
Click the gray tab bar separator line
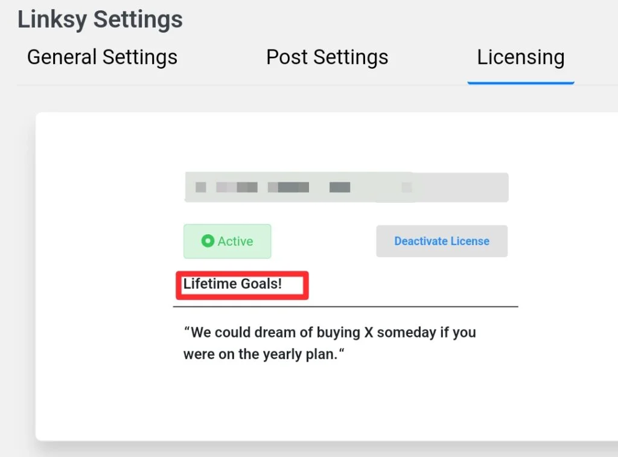click(237, 85)
